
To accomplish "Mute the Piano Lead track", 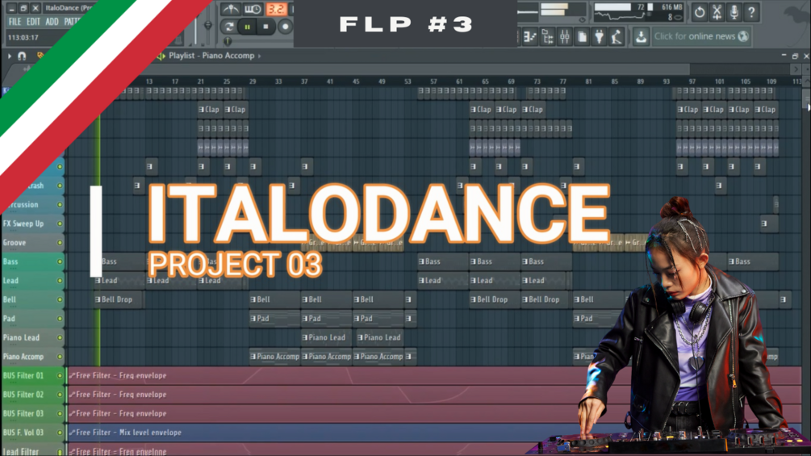I will [x=60, y=337].
